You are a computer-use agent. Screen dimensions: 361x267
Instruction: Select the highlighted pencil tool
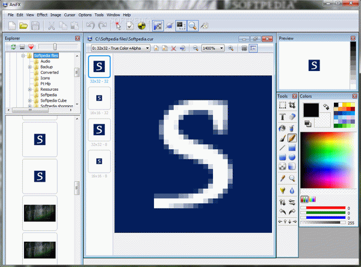click(292, 138)
